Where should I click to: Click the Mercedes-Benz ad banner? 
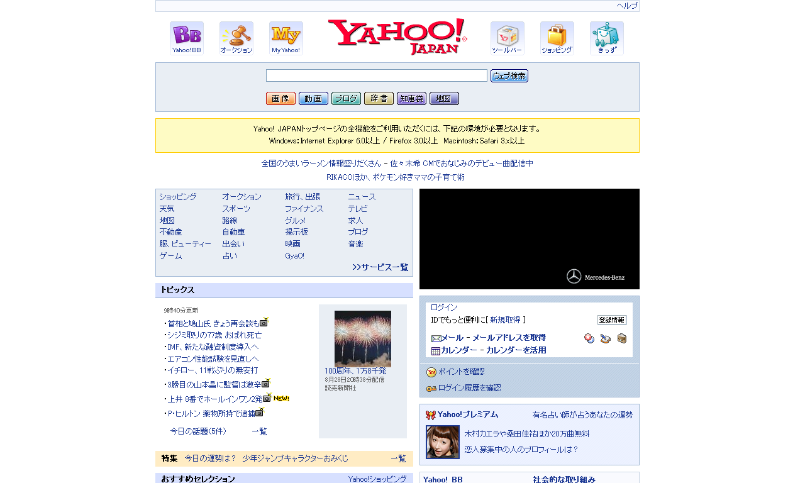pyautogui.click(x=530, y=239)
